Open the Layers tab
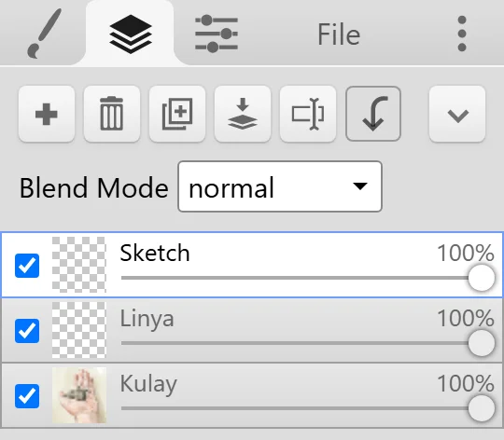The height and width of the screenshot is (440, 504). coord(130,34)
